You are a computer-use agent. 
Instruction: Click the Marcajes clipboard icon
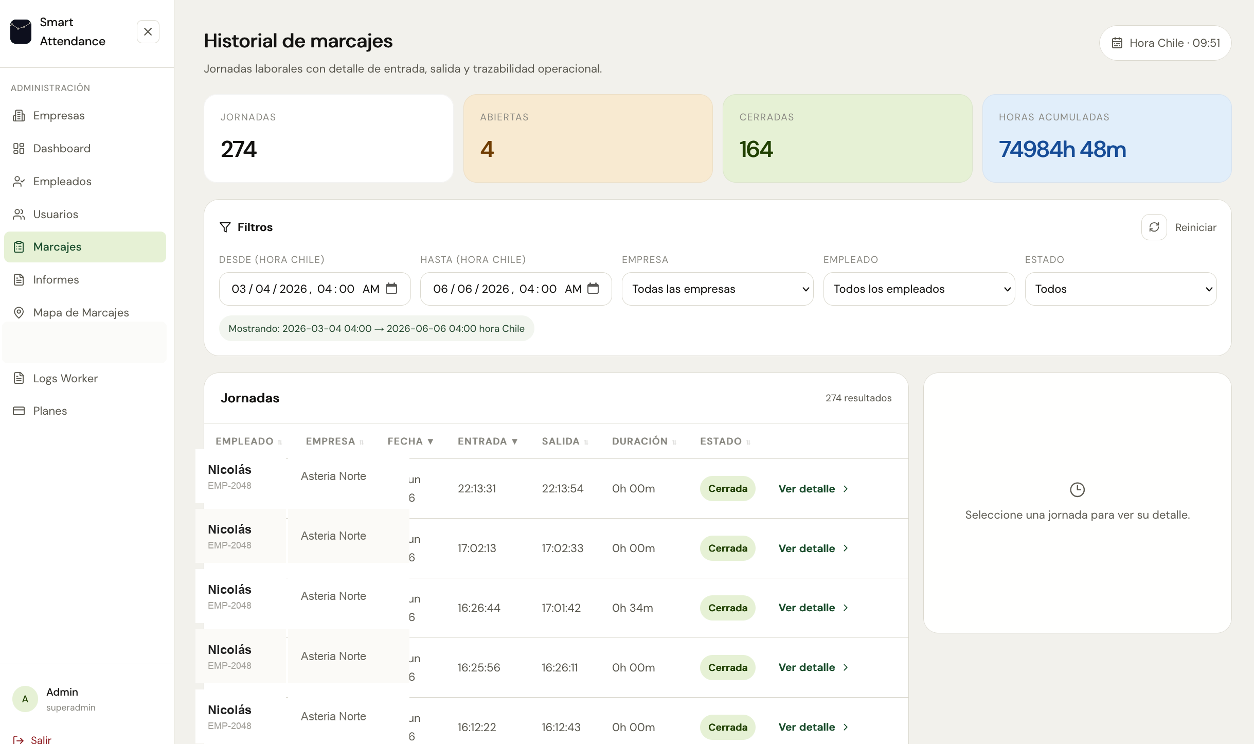[19, 247]
